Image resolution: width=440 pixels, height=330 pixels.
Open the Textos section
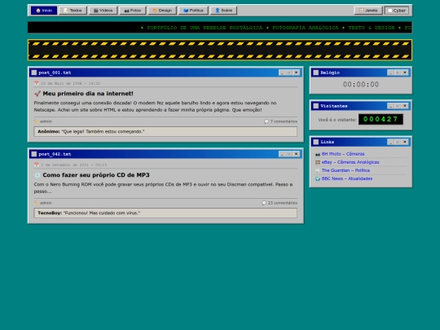pyautogui.click(x=73, y=11)
